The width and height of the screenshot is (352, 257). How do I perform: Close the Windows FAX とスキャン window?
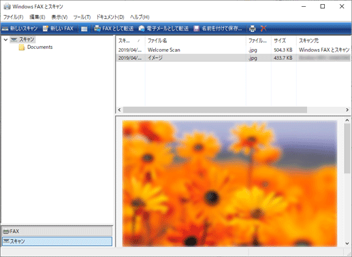(x=342, y=7)
